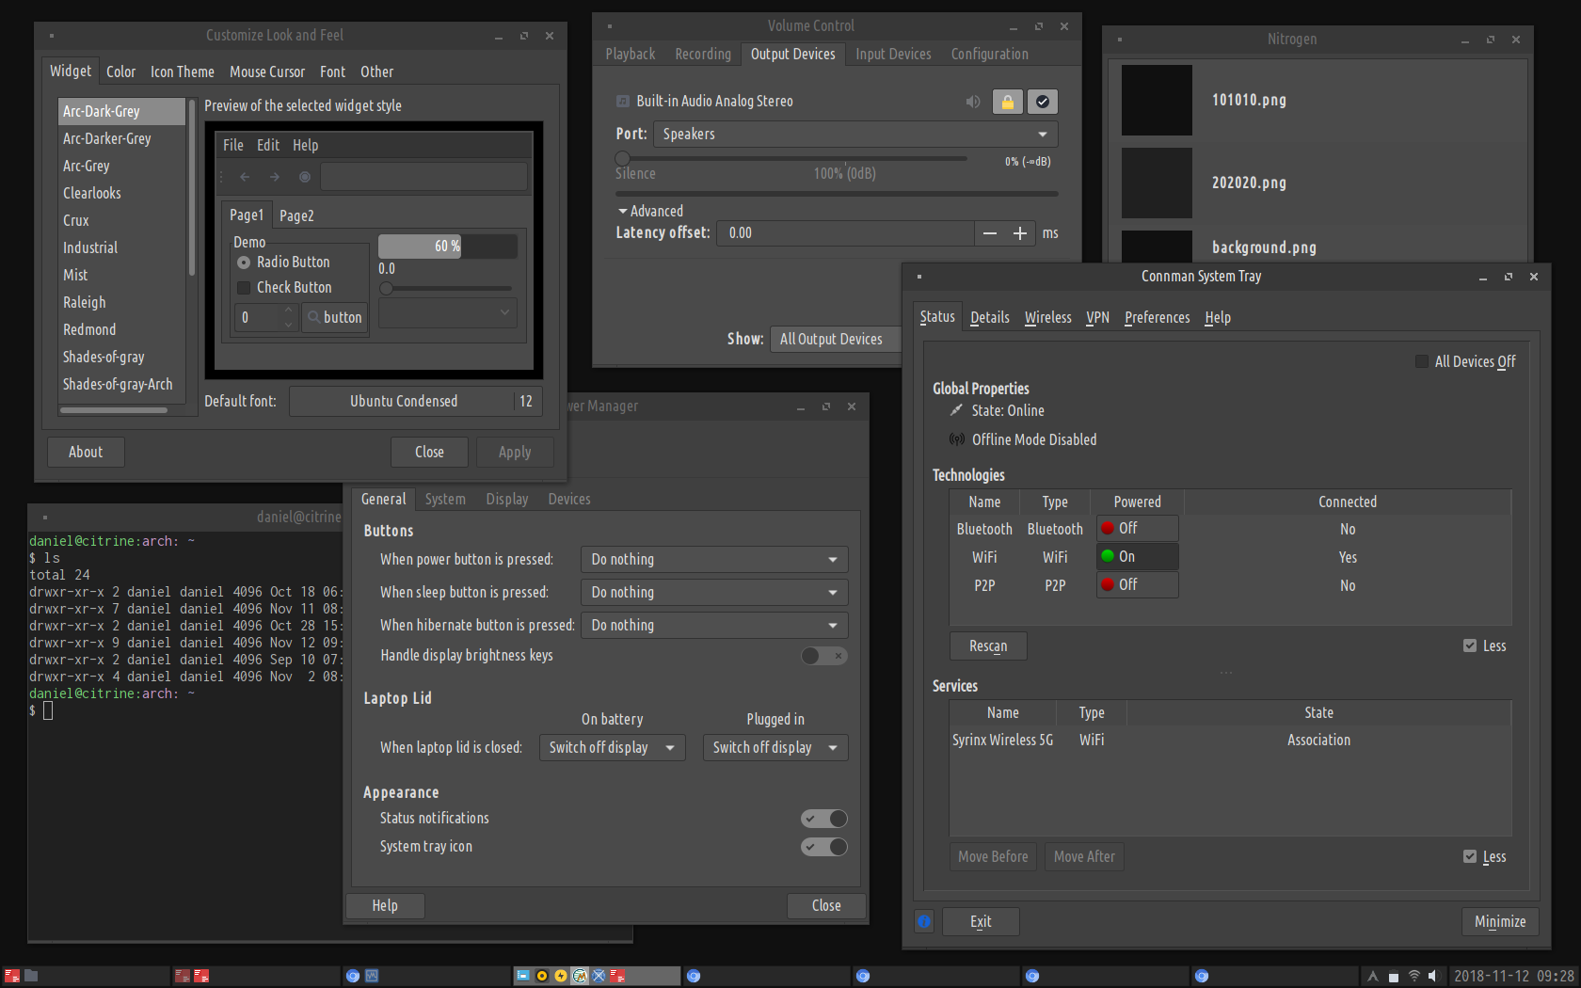Decrease latency offset with the minus button
Image resolution: width=1581 pixels, height=988 pixels.
coord(990,233)
